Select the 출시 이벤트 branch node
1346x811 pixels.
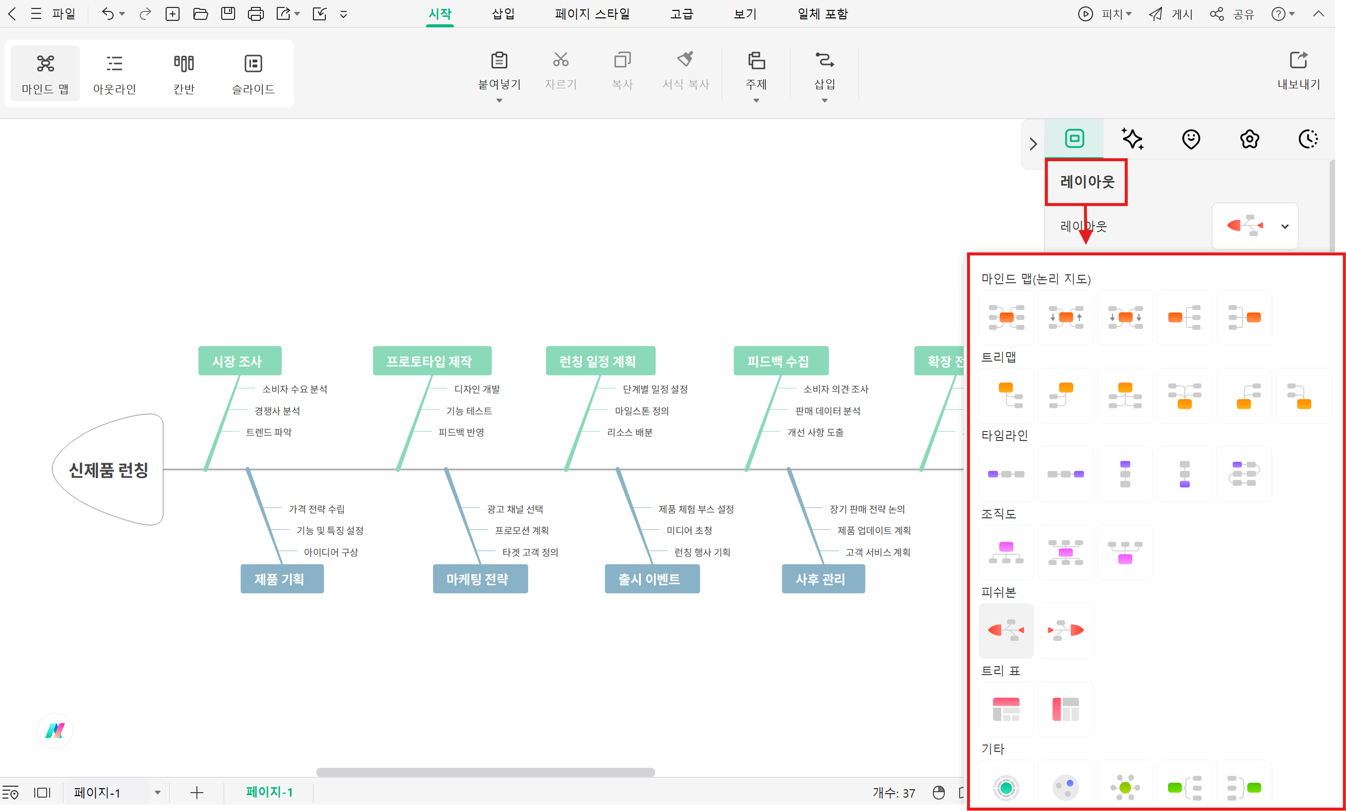[x=652, y=579]
